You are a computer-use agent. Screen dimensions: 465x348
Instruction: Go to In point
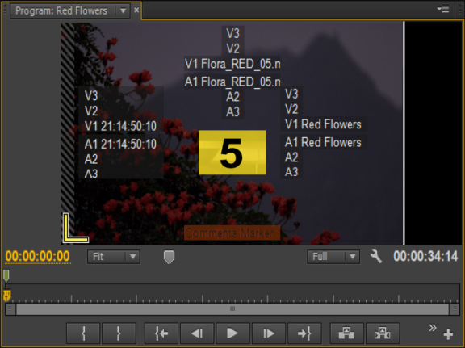(x=161, y=333)
